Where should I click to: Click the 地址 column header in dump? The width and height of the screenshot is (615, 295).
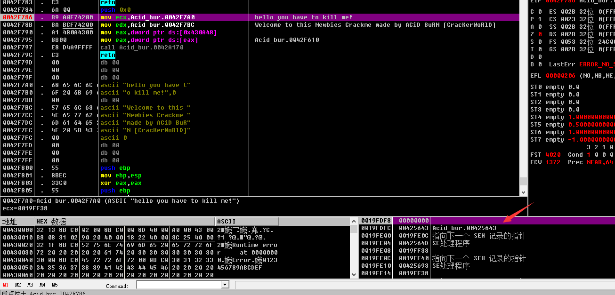click(x=17, y=221)
